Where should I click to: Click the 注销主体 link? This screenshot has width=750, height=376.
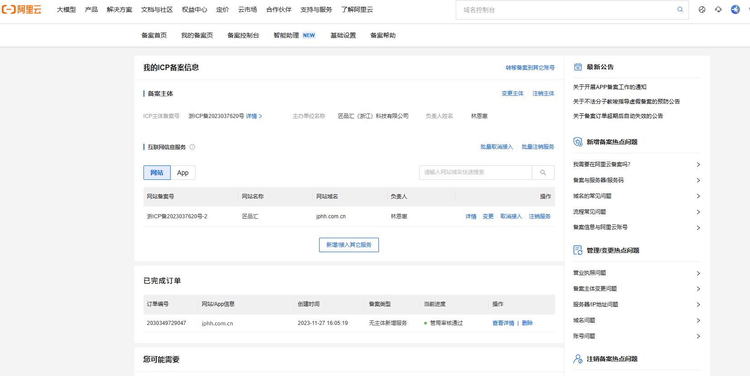pos(543,94)
